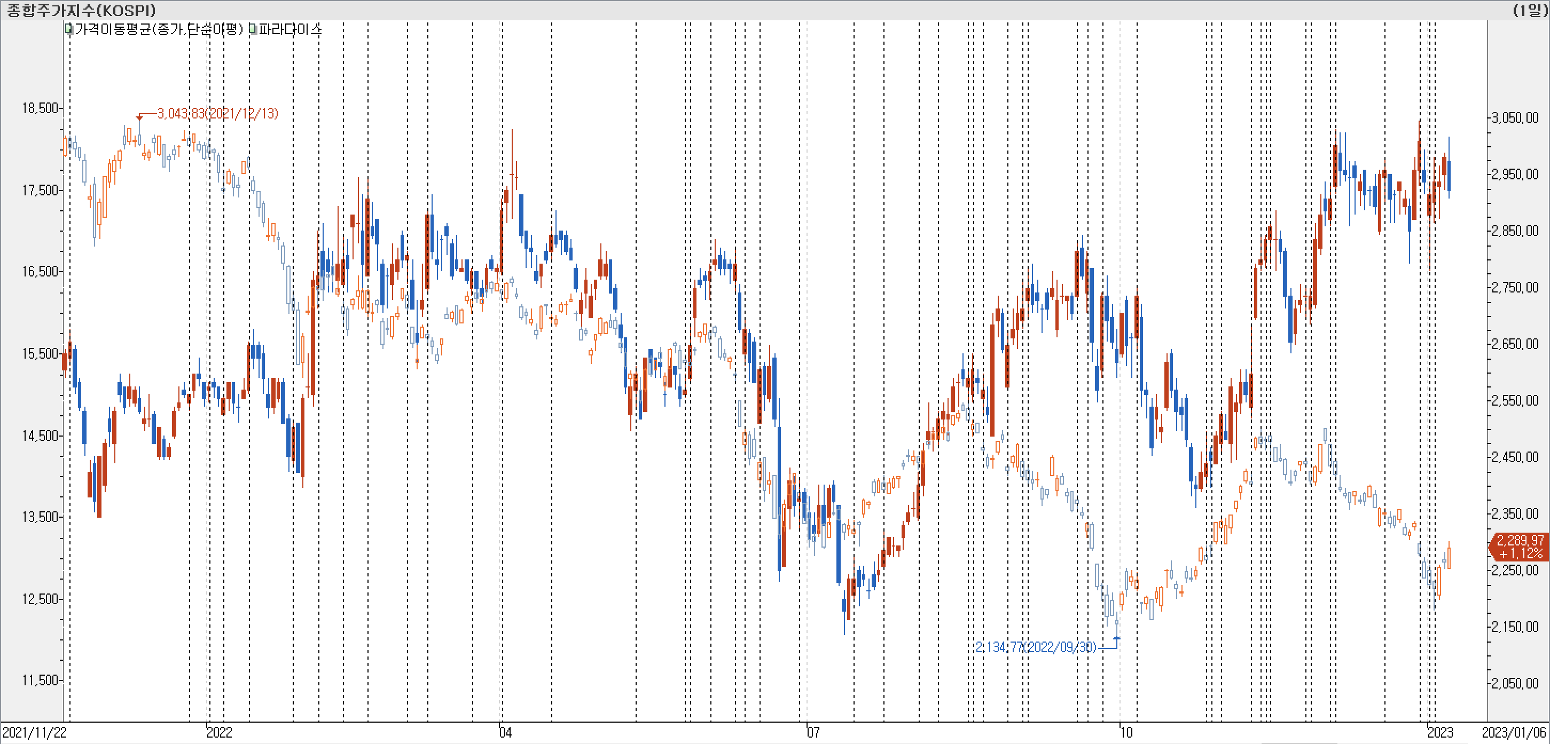Click the 04 month marker on the time axis
The height and width of the screenshot is (744, 1550).
pos(505,732)
